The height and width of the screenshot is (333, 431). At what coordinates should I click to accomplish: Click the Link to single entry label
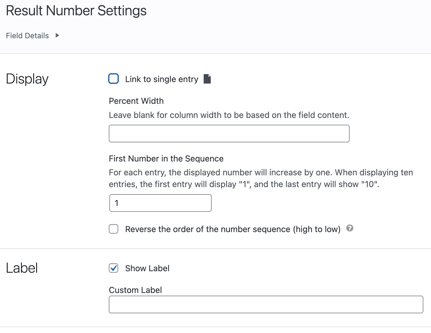coord(161,79)
